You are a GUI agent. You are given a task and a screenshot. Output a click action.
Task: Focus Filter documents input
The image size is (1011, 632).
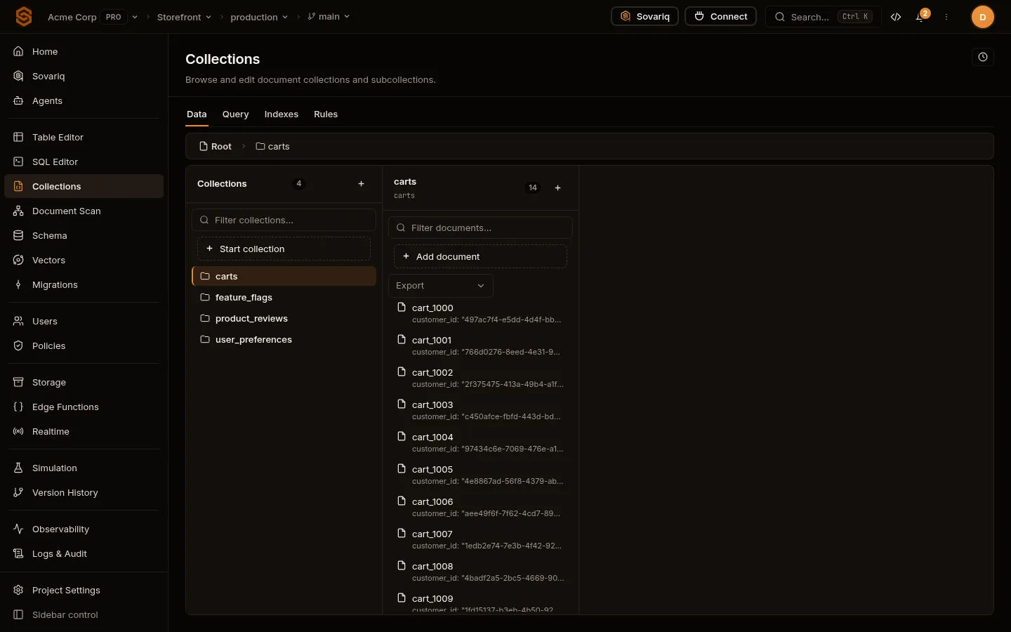(x=480, y=228)
